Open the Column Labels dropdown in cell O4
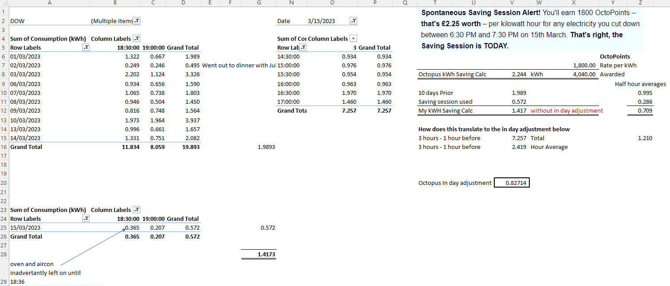 (x=354, y=39)
